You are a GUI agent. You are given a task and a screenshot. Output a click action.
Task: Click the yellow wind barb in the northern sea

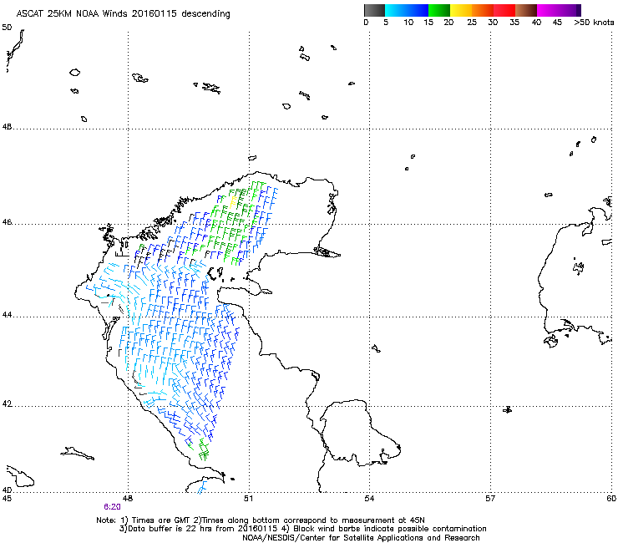pos(233,201)
